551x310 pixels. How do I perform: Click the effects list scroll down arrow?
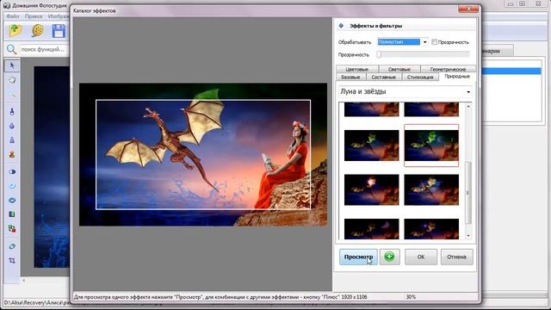468,235
